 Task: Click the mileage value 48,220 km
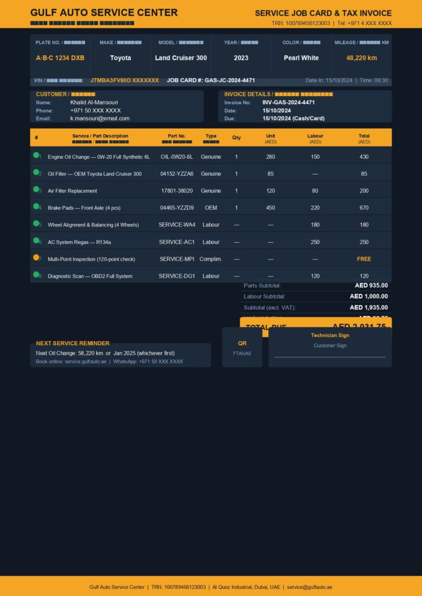361,58
